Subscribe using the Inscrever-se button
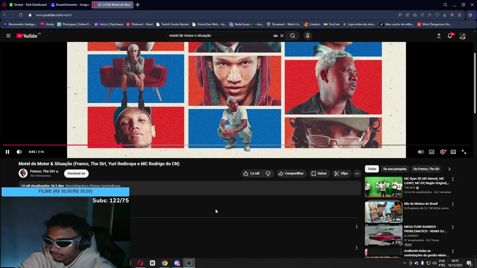 click(76, 173)
